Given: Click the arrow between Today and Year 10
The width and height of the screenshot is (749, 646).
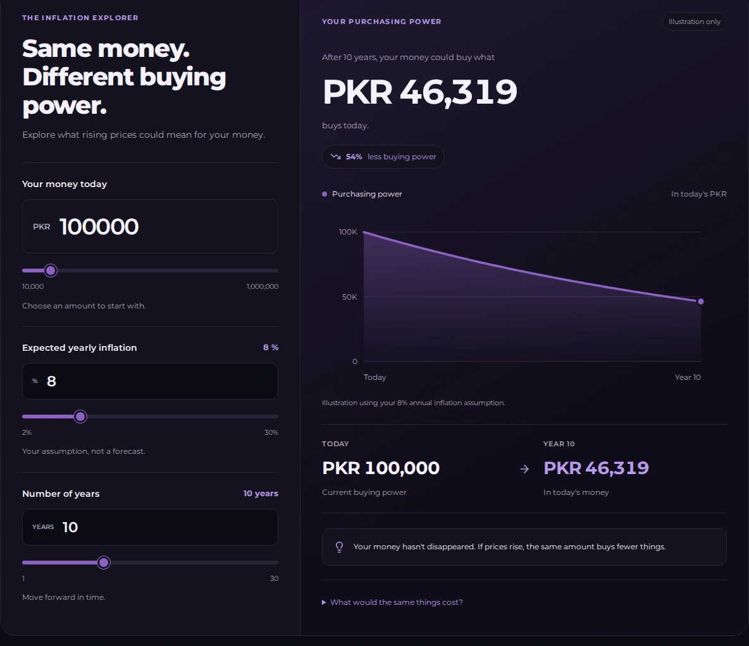Looking at the screenshot, I should coord(524,469).
